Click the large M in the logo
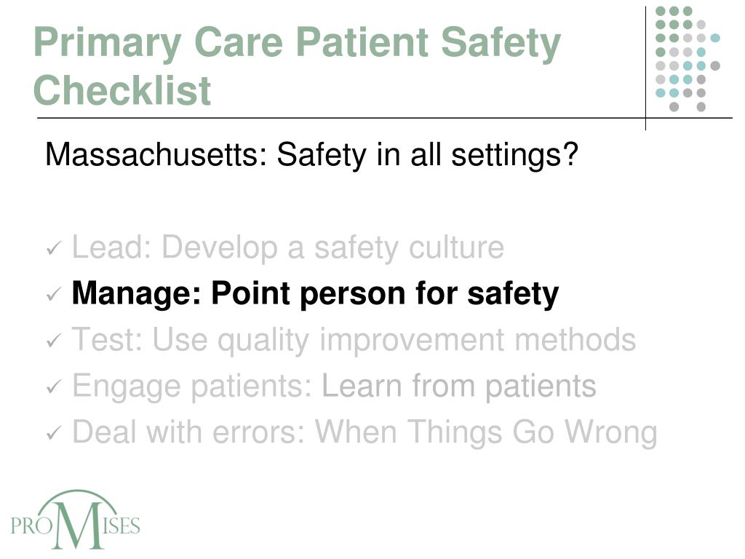The width and height of the screenshot is (745, 559). point(77,524)
